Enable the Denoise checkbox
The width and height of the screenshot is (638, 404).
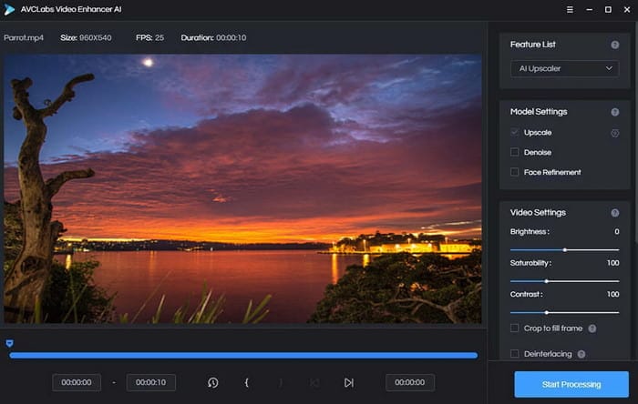pyautogui.click(x=514, y=152)
